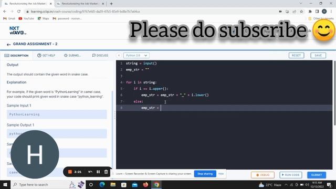Open the Chrome profile avatar
Viewport: 336px width, 189px height.
coord(324,12)
